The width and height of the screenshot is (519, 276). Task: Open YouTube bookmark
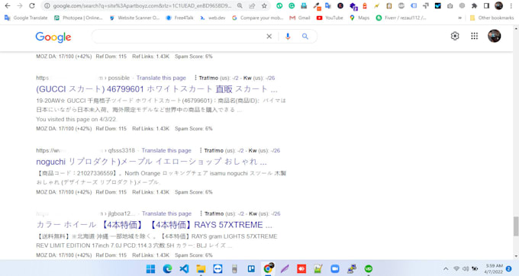pos(330,18)
